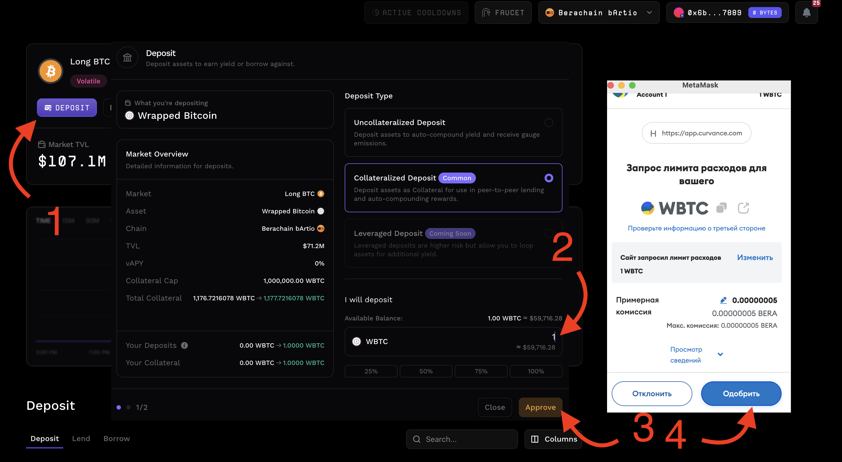
Task: Open Berachain bArtio network dropdown
Action: click(x=598, y=13)
